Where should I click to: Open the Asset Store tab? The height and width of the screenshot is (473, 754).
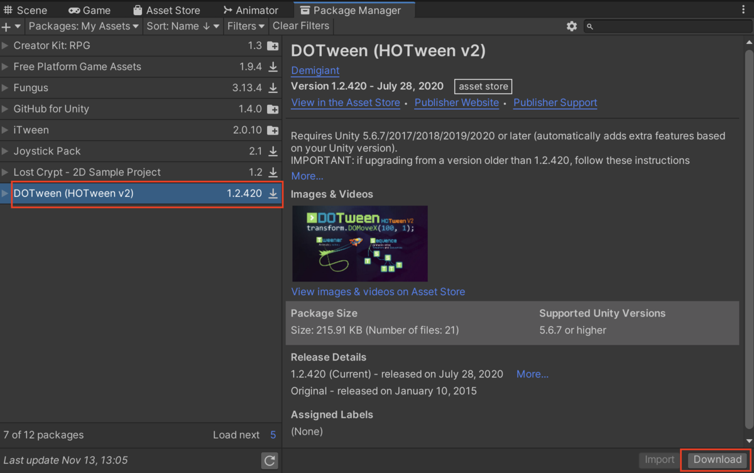click(x=166, y=10)
